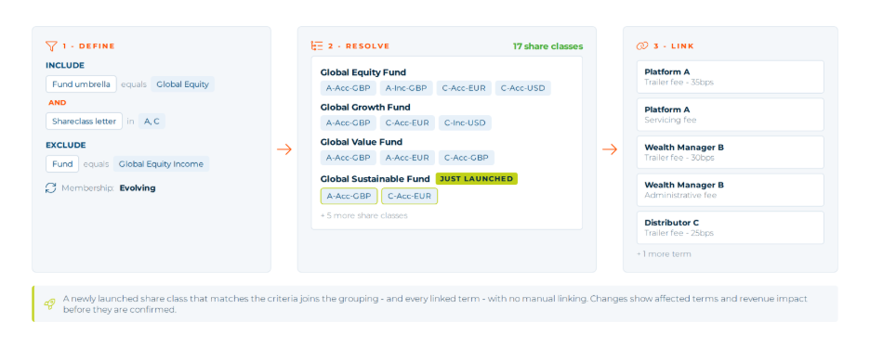Open Distributor C Trailer fee - 25bps card

tap(730, 227)
